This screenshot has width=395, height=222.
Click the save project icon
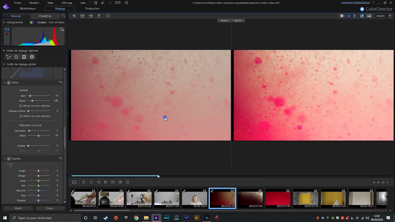point(96,3)
